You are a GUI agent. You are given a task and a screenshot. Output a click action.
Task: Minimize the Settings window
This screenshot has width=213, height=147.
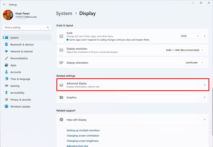coord(193,3)
